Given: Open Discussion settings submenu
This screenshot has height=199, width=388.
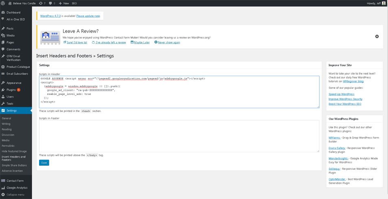Looking at the screenshot, I should 8,135.
